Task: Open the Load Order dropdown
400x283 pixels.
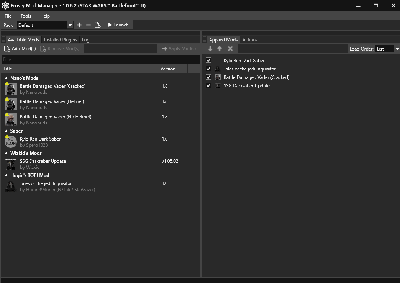Action: pyautogui.click(x=397, y=49)
